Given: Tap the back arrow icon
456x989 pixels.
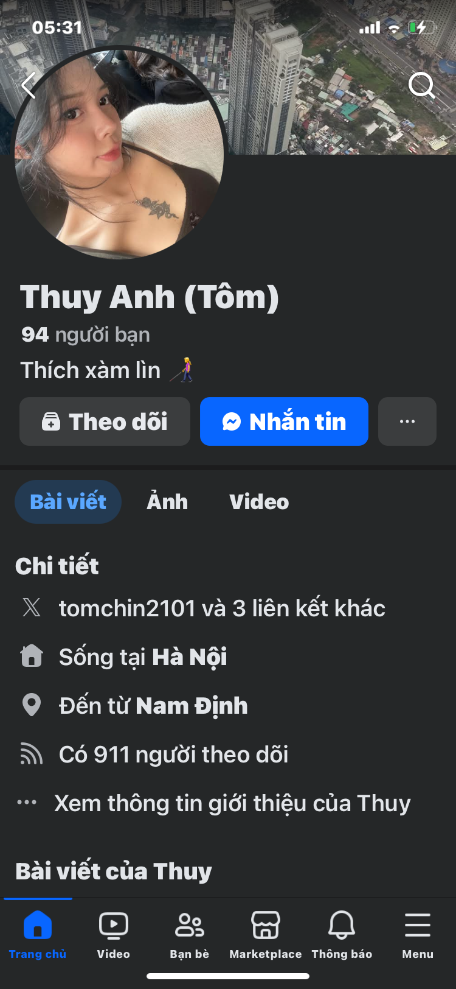Looking at the screenshot, I should [28, 85].
